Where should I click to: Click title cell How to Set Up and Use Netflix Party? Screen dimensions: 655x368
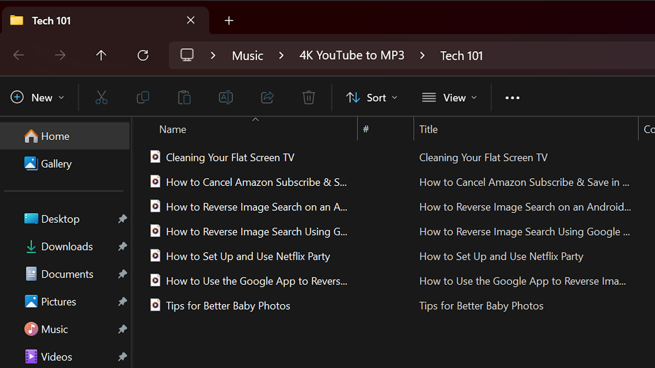coord(501,257)
